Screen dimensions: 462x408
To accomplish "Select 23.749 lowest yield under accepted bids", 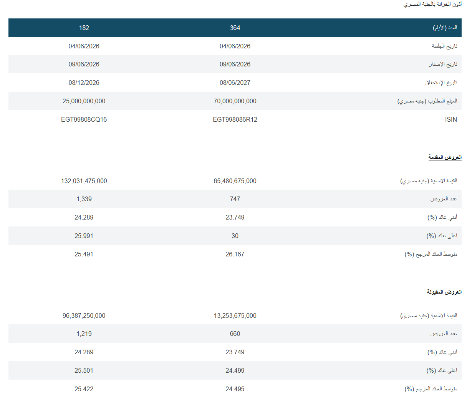I will point(235,352).
